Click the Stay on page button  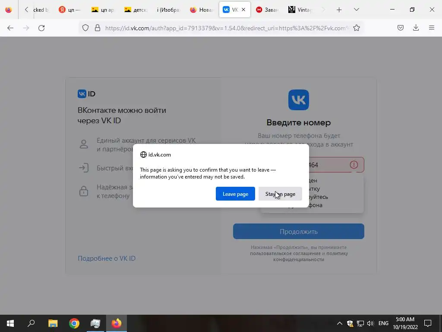[x=280, y=194]
